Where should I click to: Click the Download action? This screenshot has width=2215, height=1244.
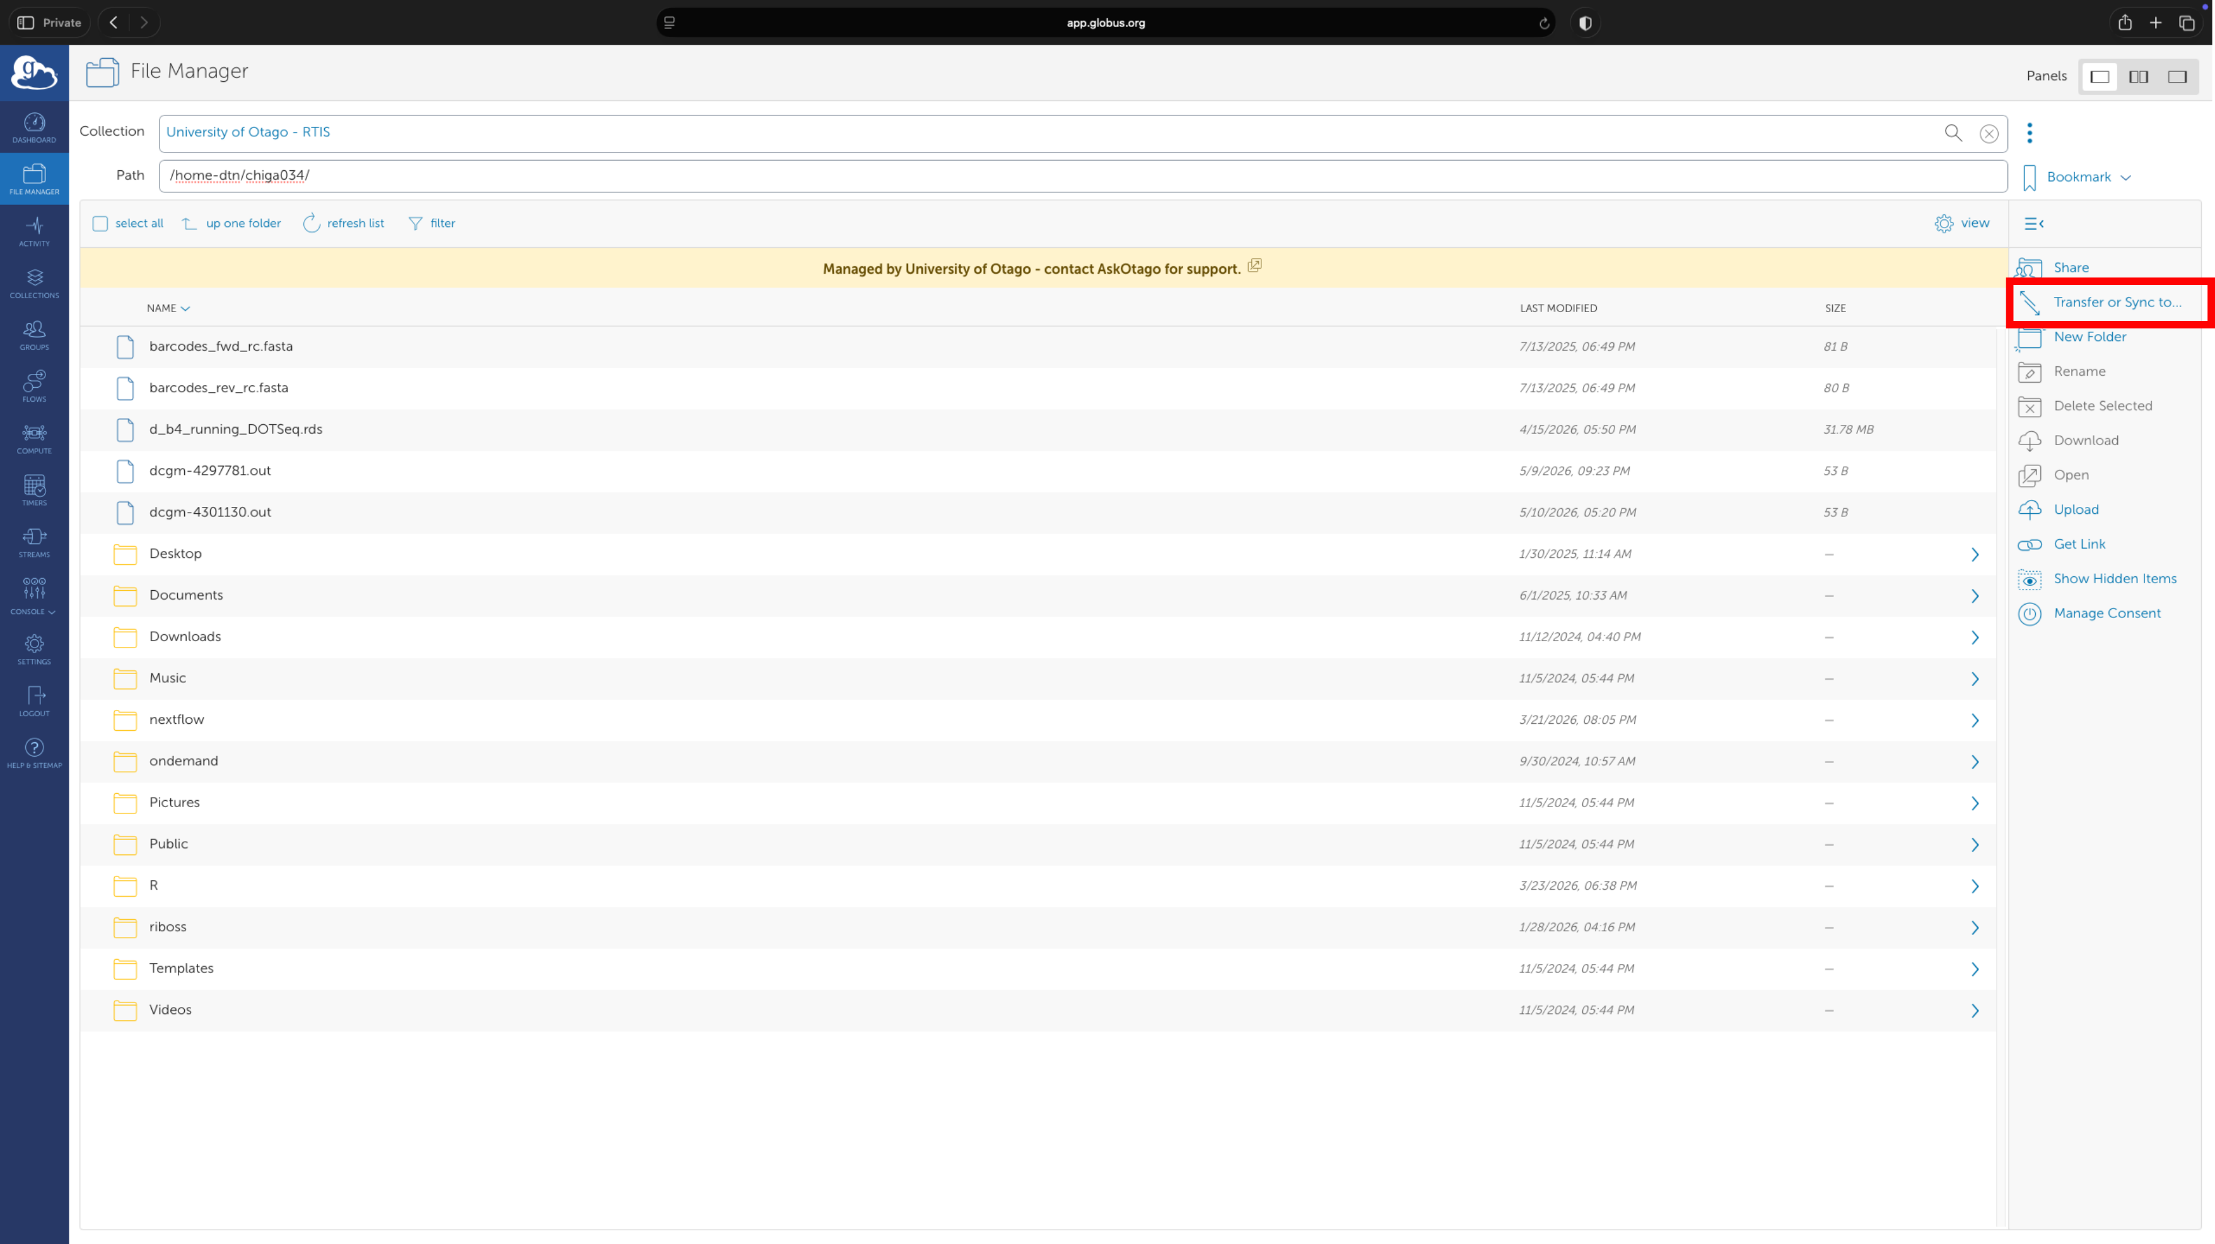point(2085,440)
